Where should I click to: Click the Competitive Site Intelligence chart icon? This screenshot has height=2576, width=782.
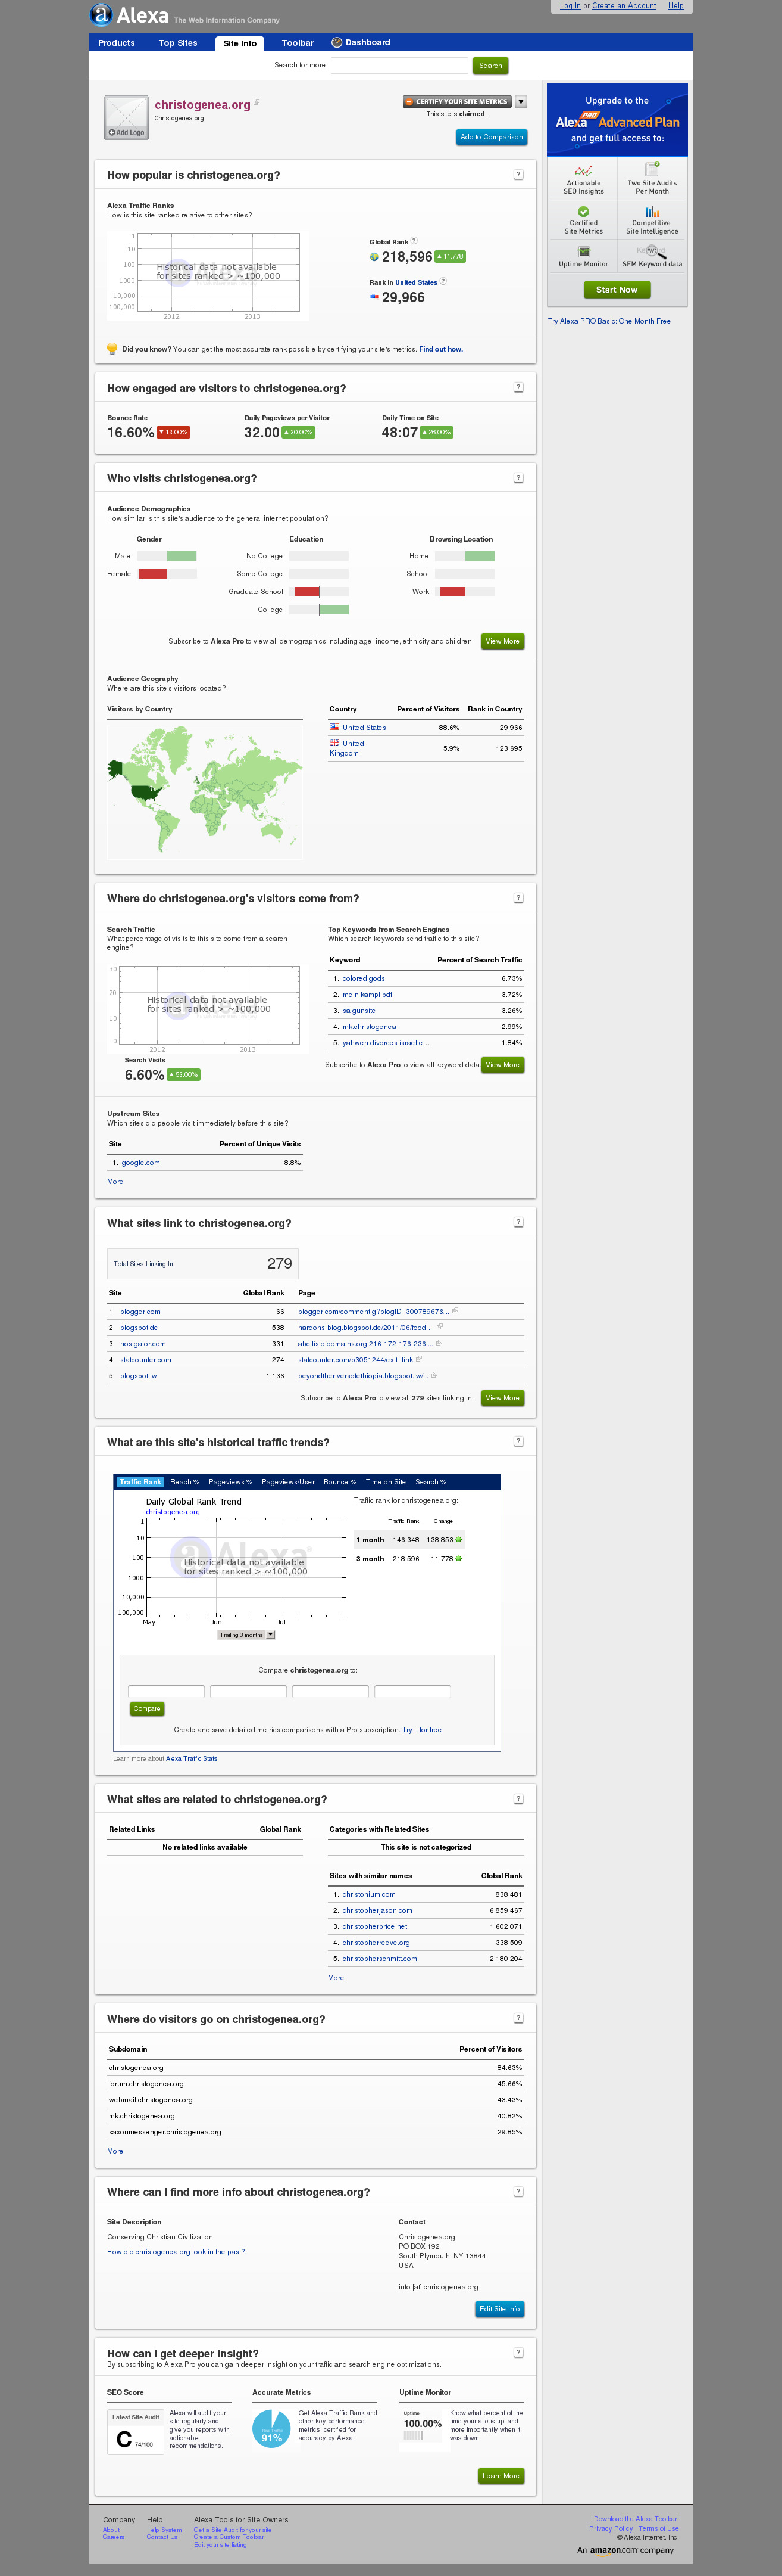(651, 212)
